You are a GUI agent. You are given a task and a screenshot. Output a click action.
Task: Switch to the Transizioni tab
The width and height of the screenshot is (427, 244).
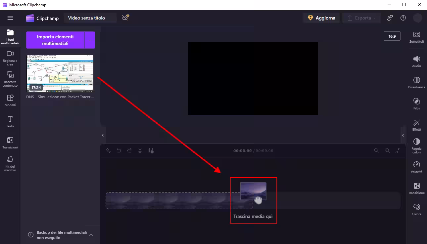click(x=10, y=143)
